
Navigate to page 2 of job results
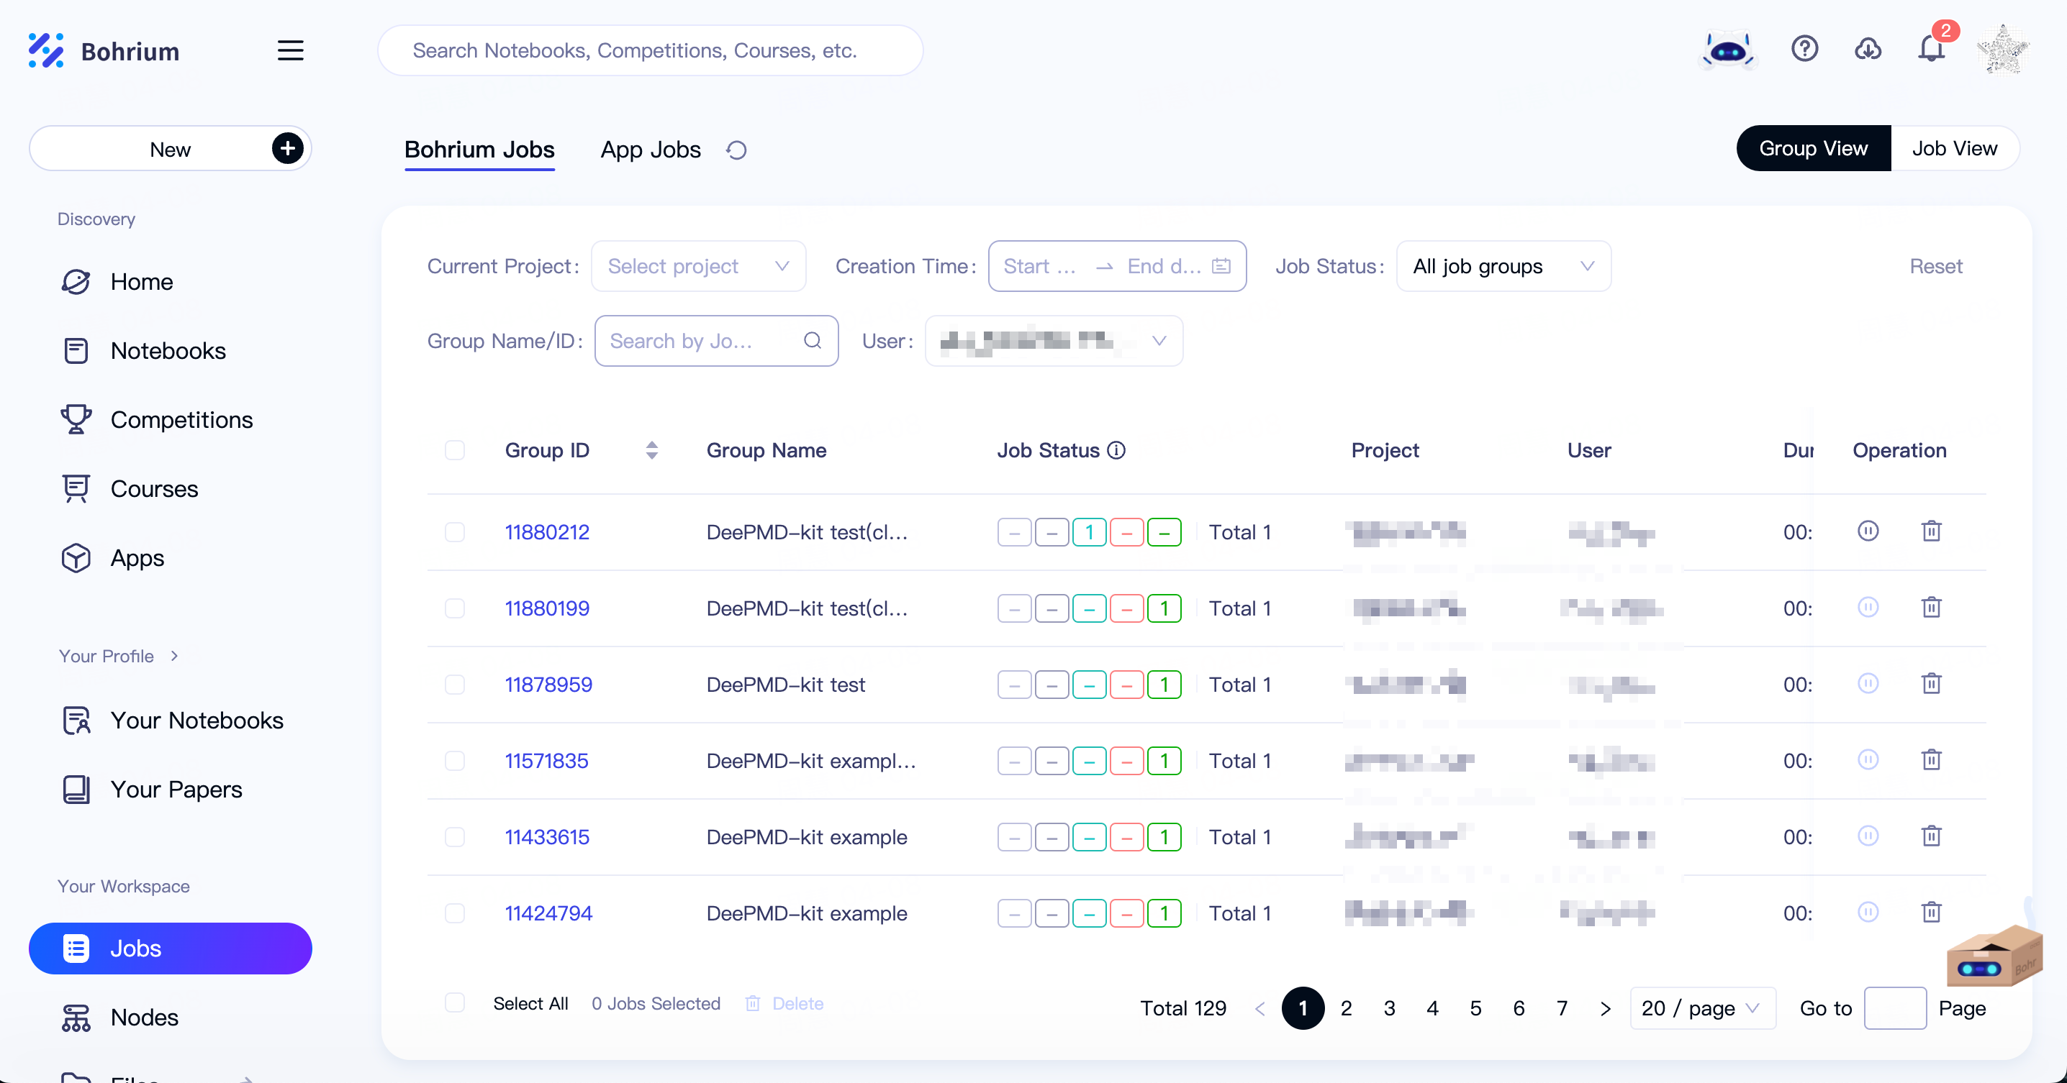(x=1347, y=1008)
